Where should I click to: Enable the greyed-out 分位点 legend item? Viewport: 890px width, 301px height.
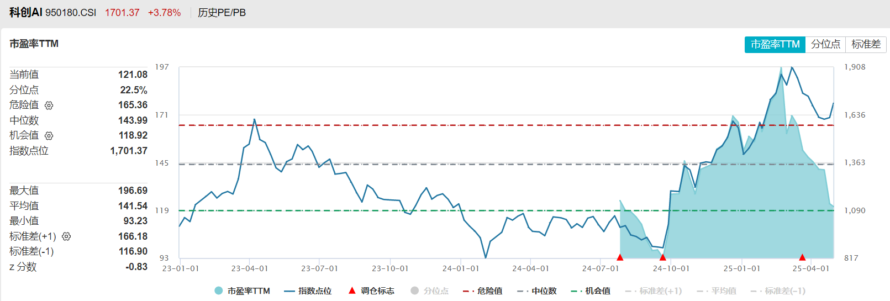click(430, 291)
